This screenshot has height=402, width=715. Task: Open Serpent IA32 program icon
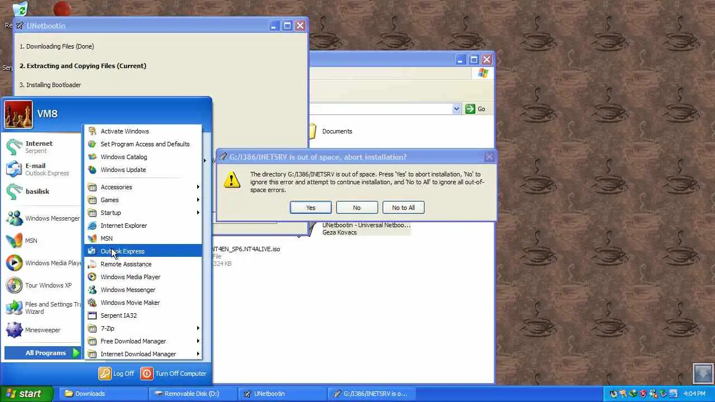click(92, 315)
